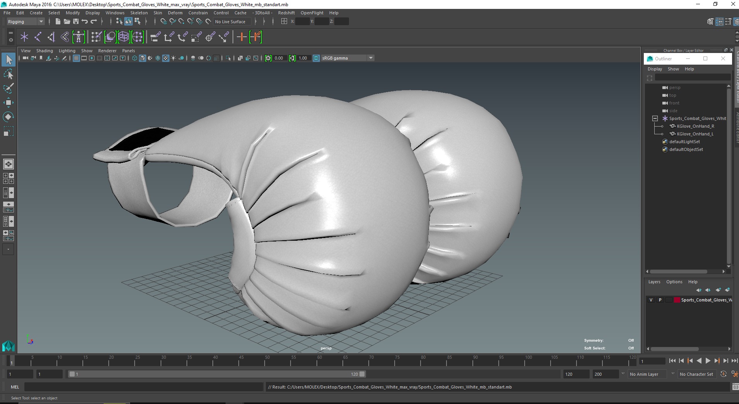Open viewport Shading menu
Screen dimensions: 739x404
point(44,51)
